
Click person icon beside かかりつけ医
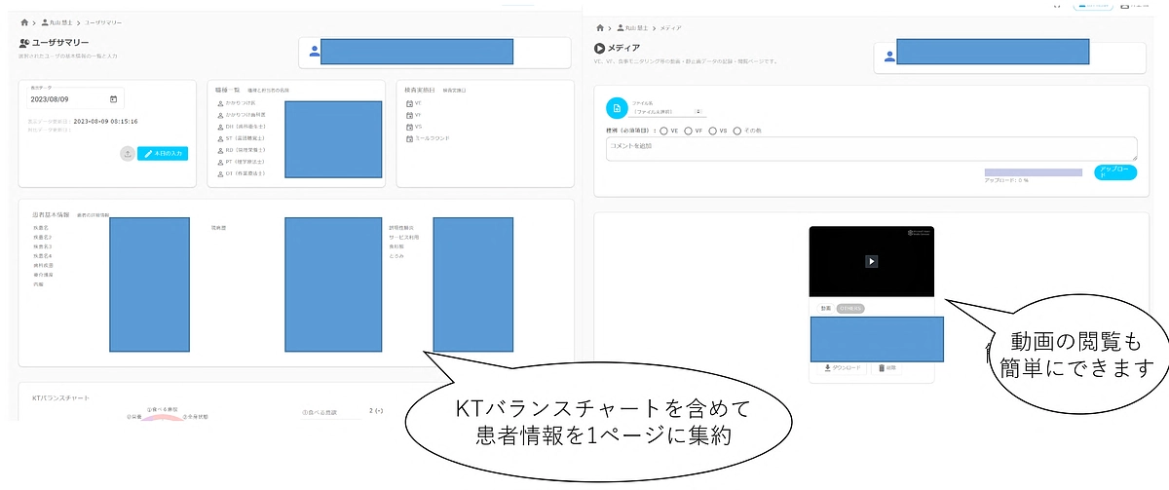pyautogui.click(x=220, y=102)
